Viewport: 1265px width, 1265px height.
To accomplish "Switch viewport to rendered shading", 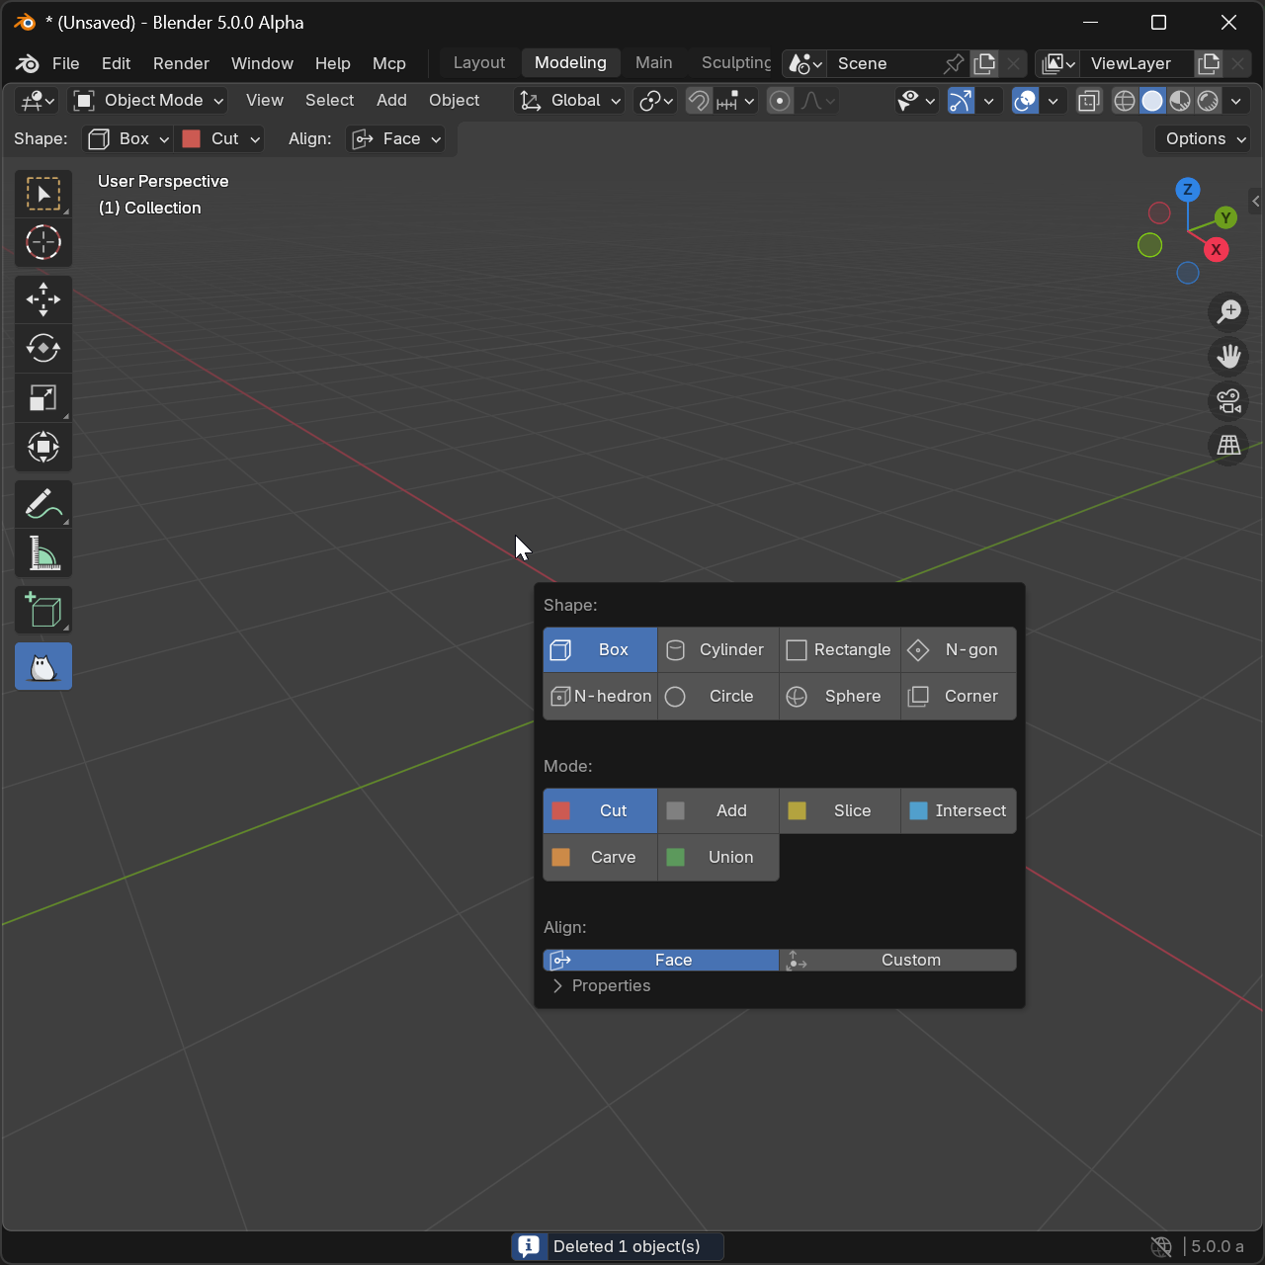I will click(1208, 100).
